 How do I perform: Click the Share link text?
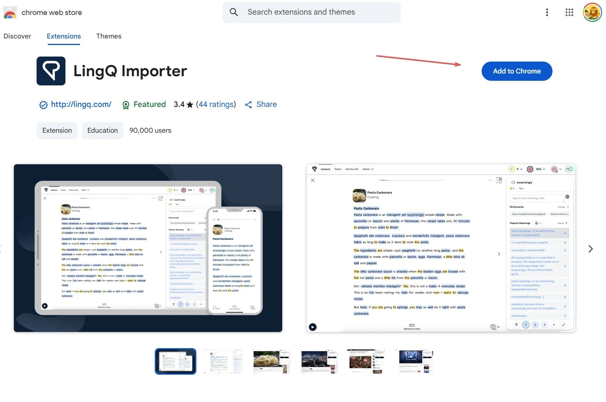click(x=266, y=104)
